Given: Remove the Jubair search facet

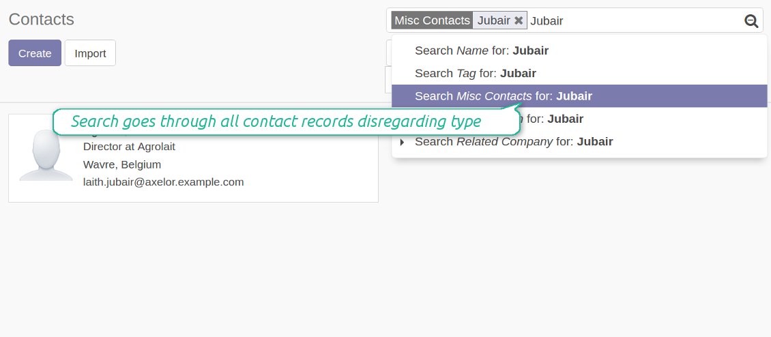Looking at the screenshot, I should (x=519, y=20).
